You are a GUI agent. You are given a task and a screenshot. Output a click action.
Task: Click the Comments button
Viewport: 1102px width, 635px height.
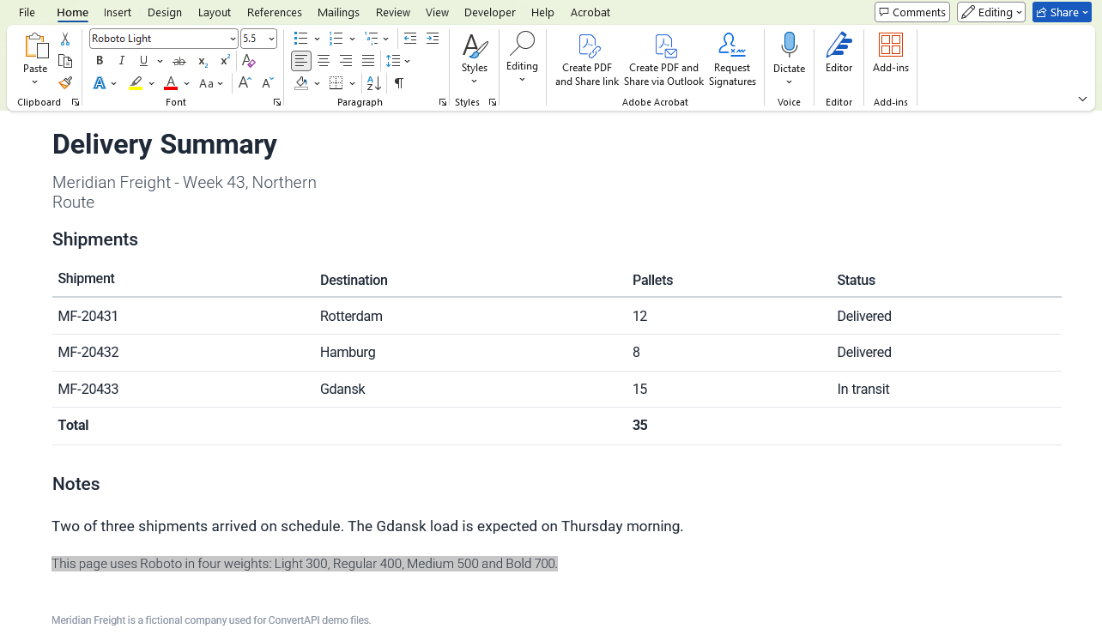pos(912,12)
